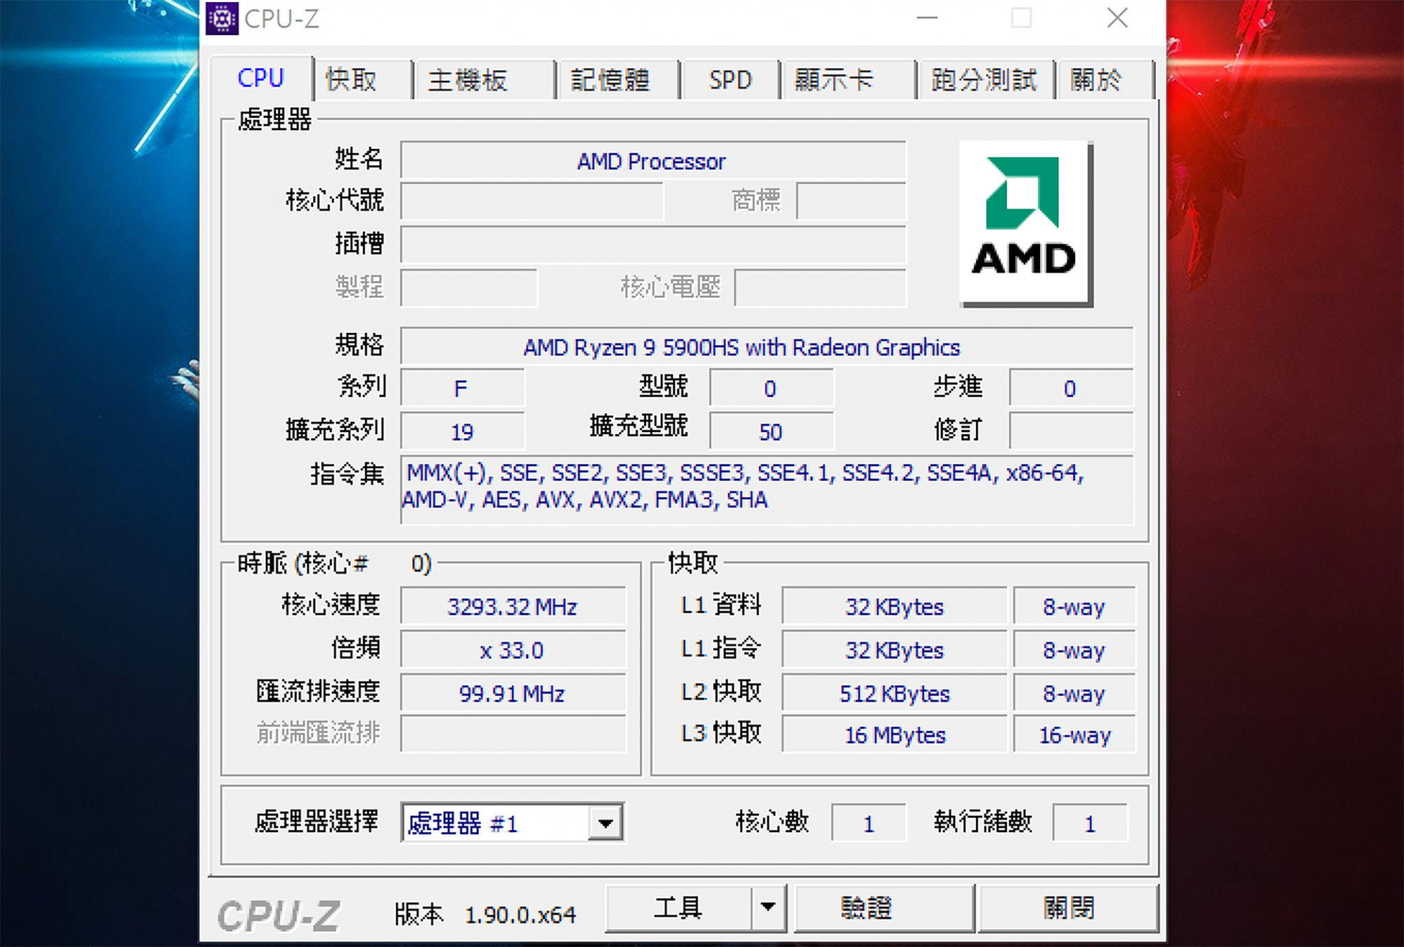Screen dimensions: 1404x947
Task: Click the AMD logo image
Action: [1026, 223]
